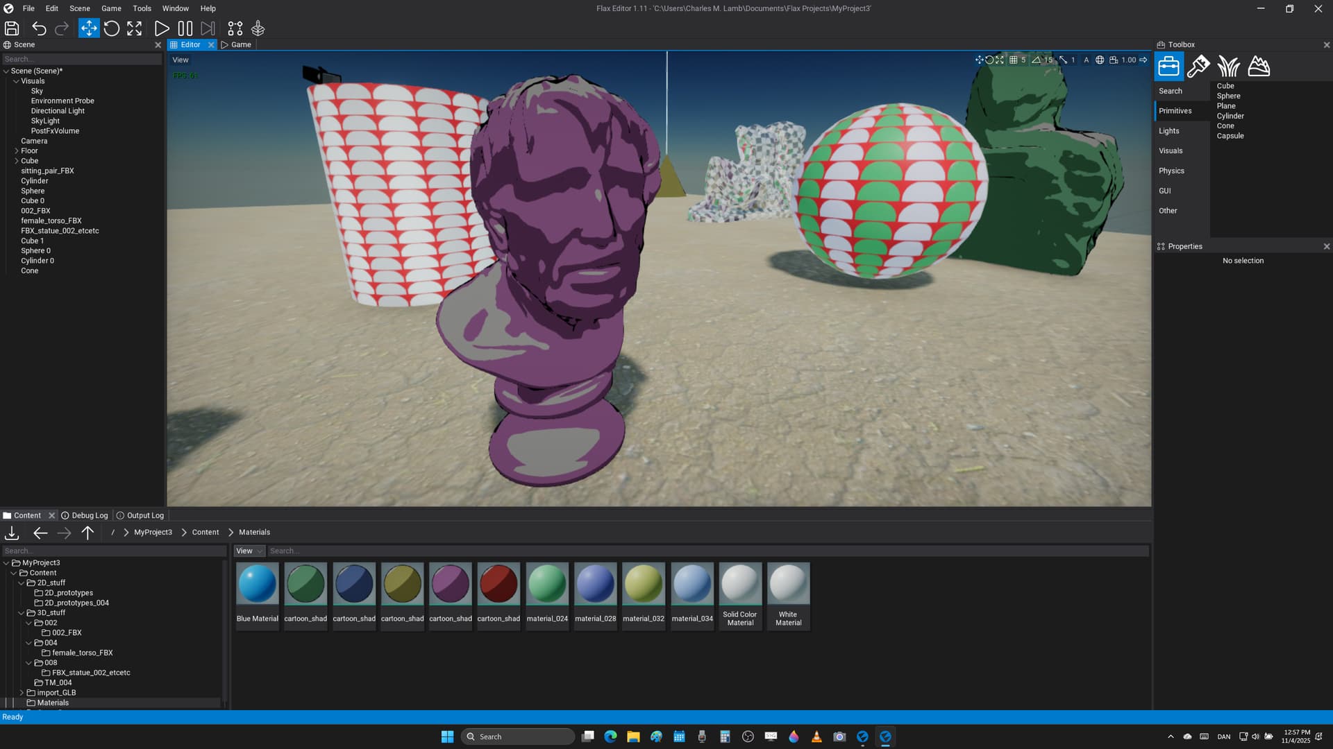Click the Pause game button
The height and width of the screenshot is (749, 1333).
(x=185, y=28)
